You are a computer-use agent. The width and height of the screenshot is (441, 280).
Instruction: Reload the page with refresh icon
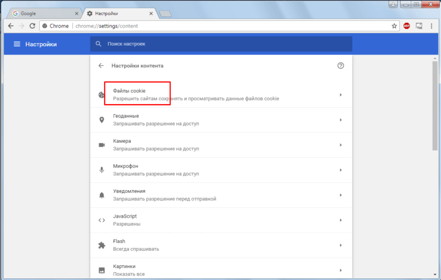(33, 26)
